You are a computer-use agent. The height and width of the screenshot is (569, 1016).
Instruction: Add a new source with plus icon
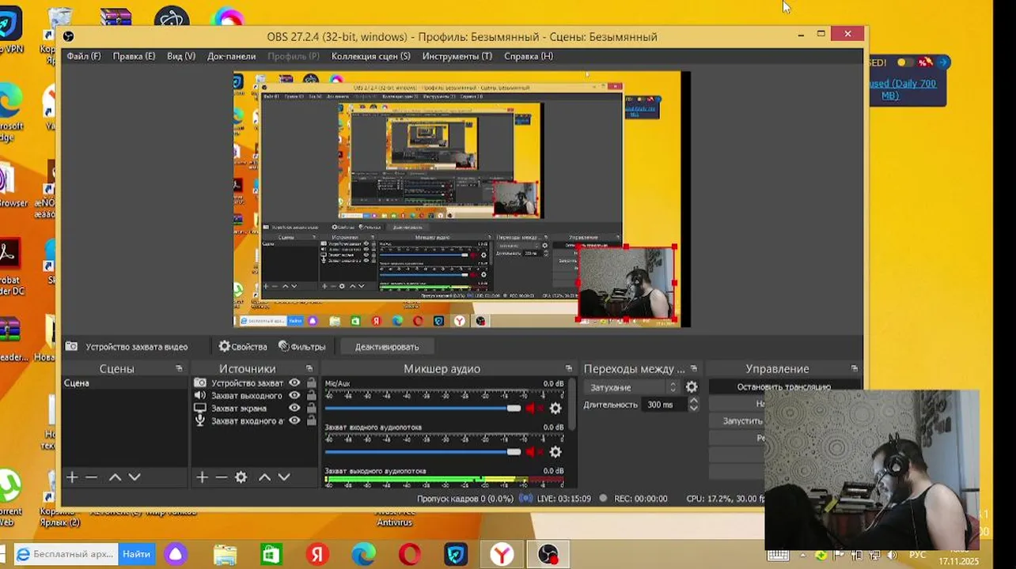[202, 477]
